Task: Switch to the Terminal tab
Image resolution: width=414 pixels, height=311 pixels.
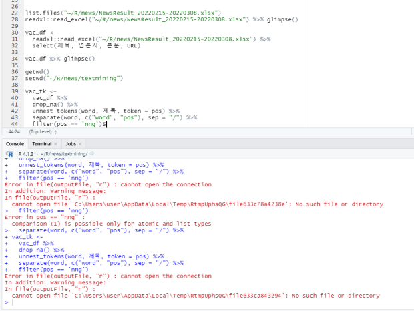Action: coord(41,144)
